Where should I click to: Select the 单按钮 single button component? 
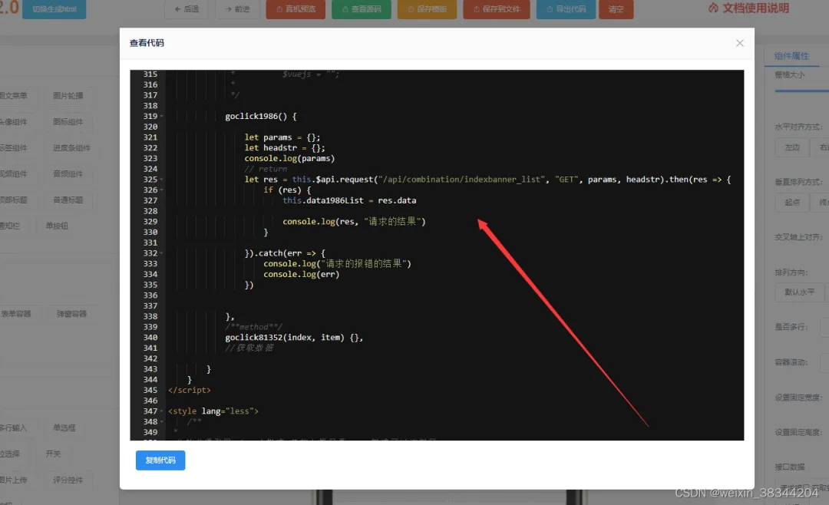[57, 226]
